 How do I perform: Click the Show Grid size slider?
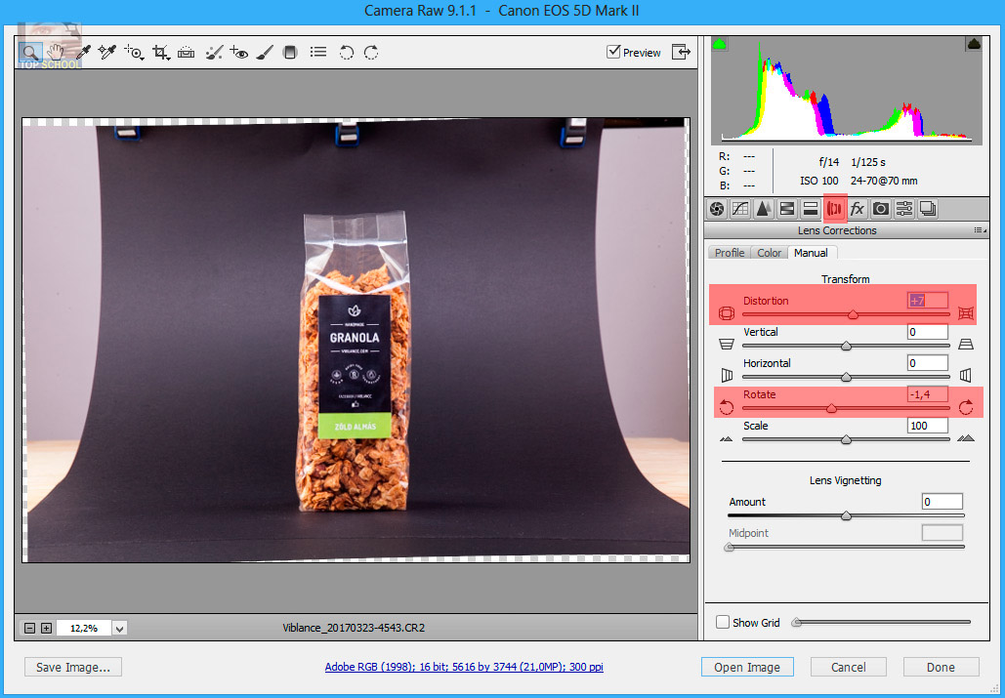pos(883,622)
